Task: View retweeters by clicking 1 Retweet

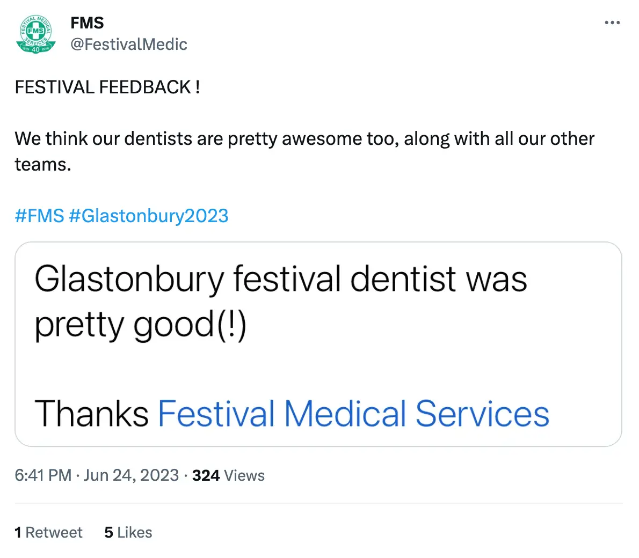Action: coord(48,532)
